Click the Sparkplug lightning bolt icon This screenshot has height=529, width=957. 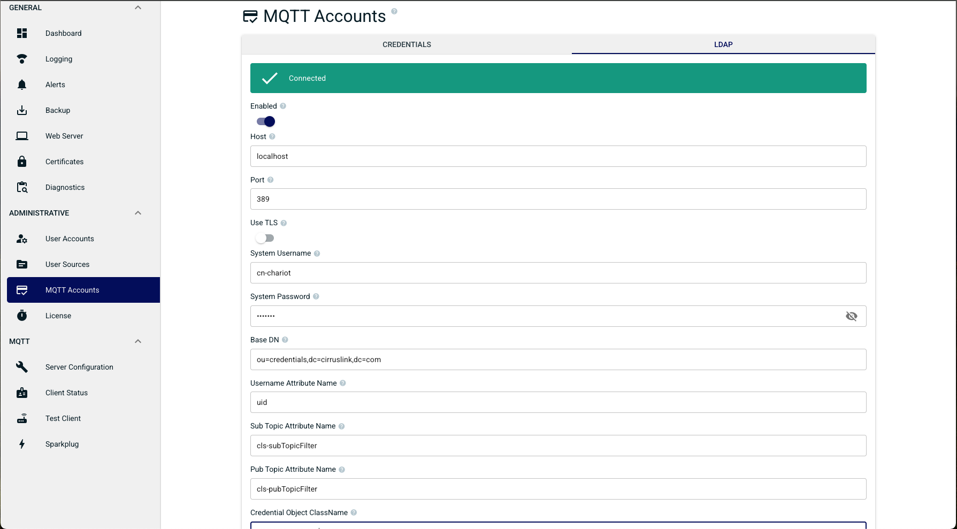click(22, 444)
